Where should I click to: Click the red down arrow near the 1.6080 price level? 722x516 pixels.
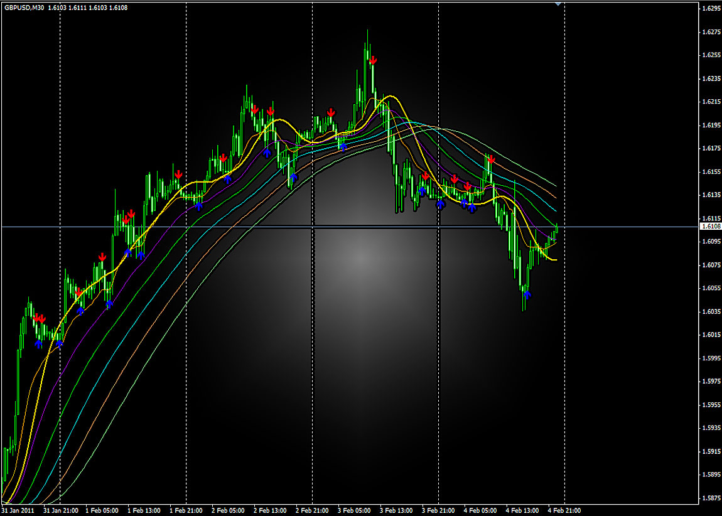click(x=102, y=257)
